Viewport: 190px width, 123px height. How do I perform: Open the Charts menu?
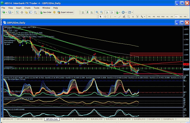click(27, 8)
